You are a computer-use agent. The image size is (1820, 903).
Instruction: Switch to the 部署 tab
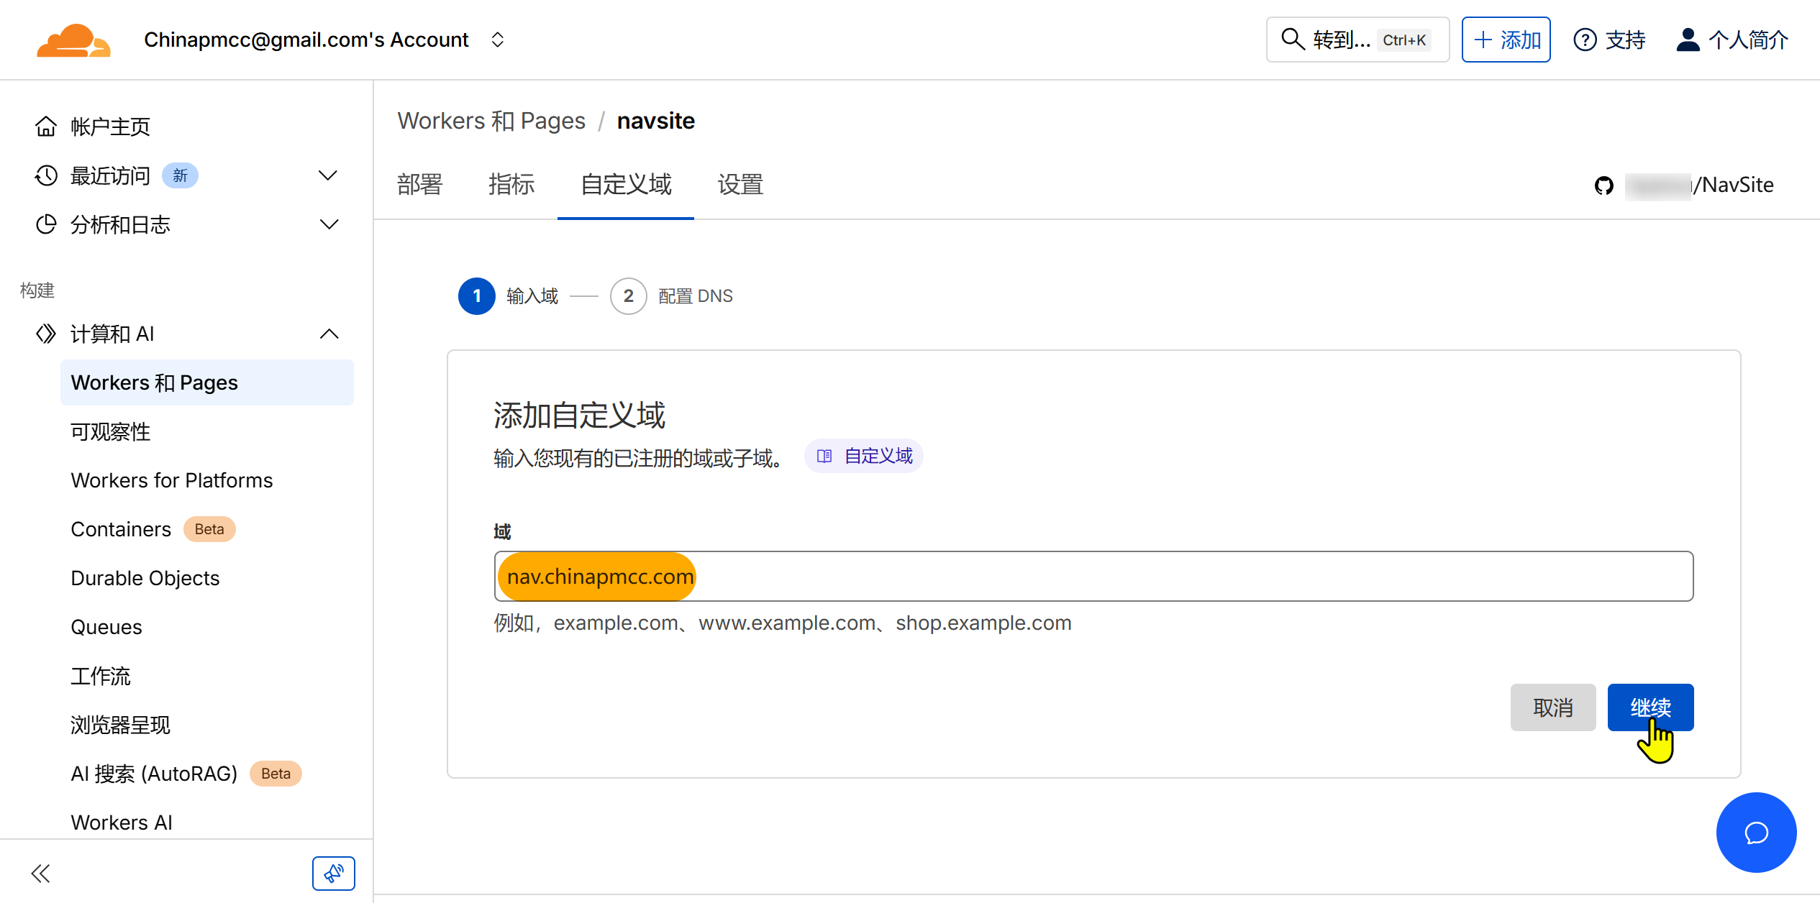coord(420,185)
